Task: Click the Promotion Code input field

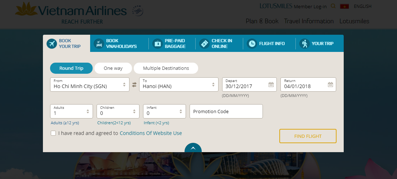Action: tap(226, 111)
